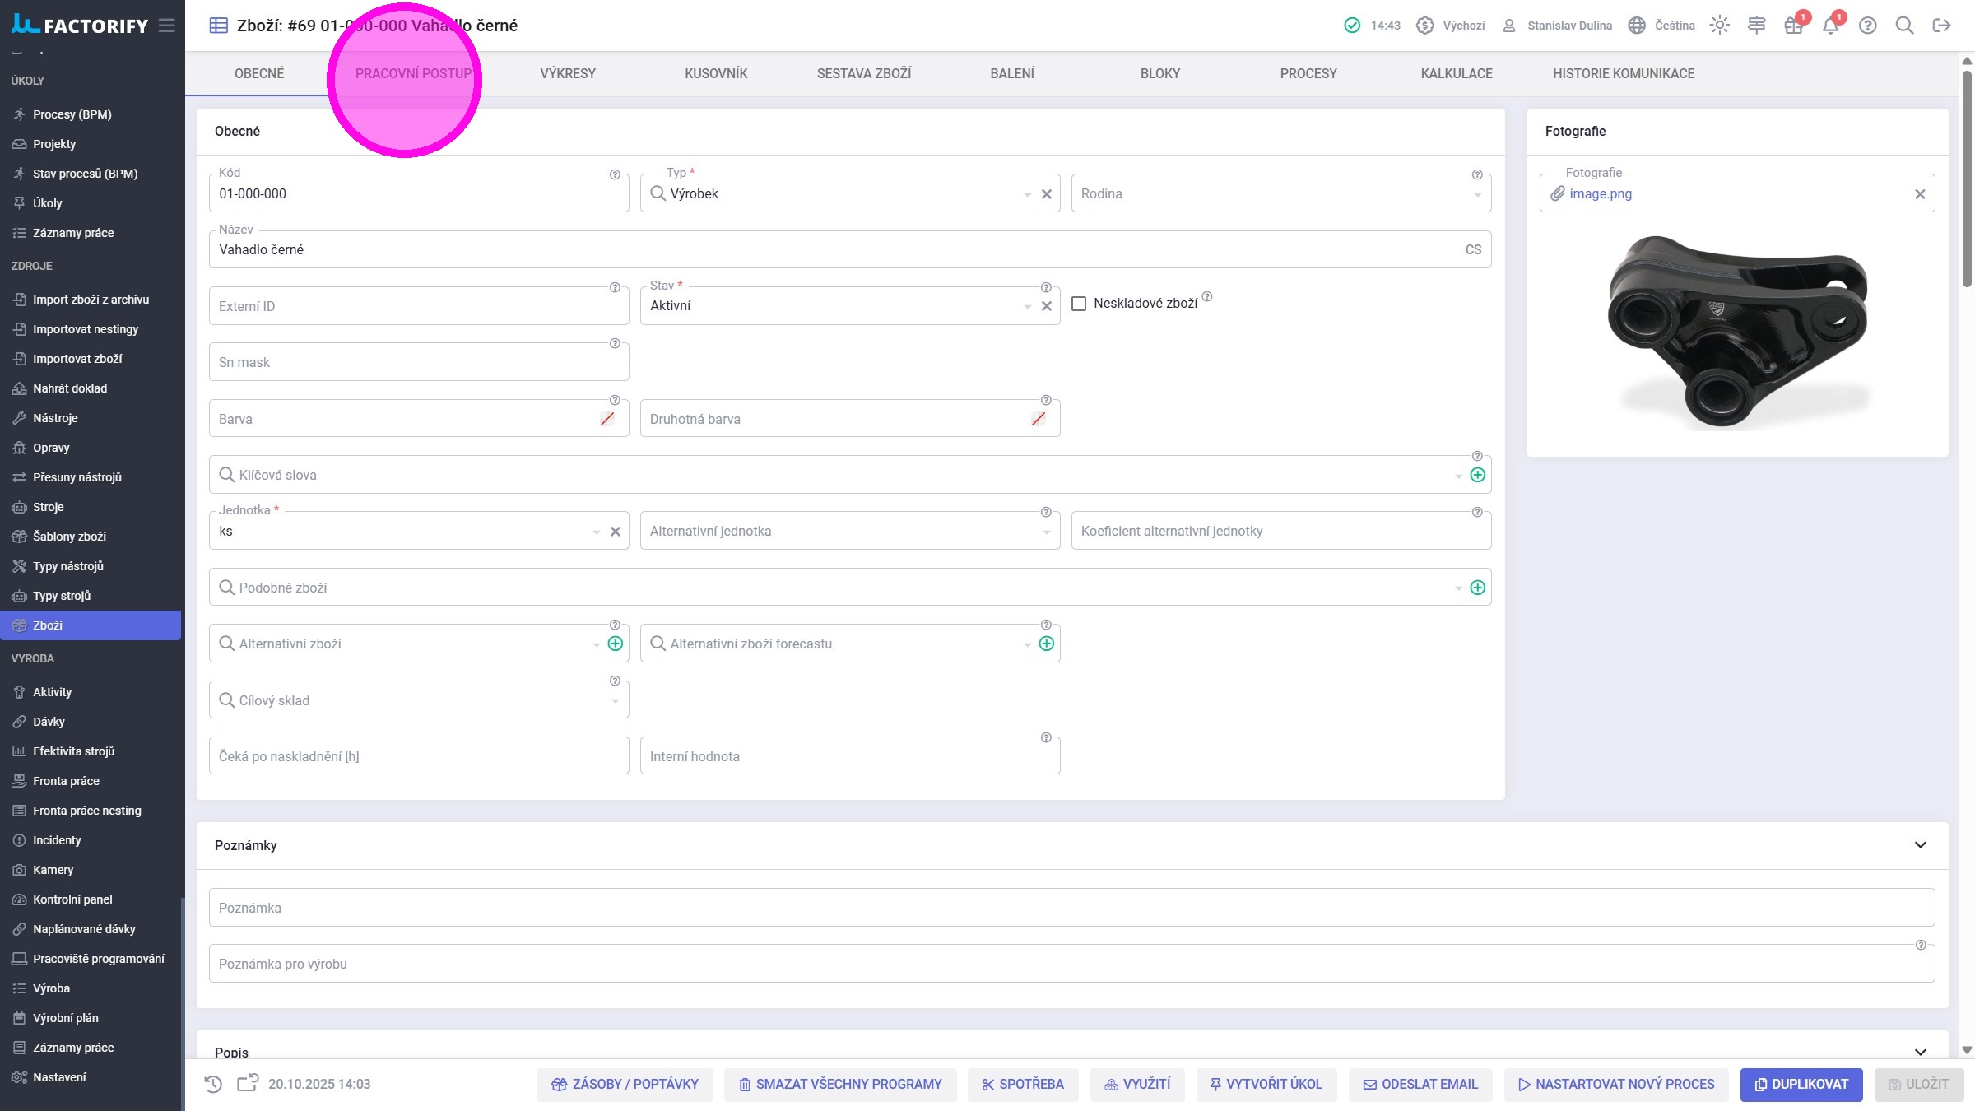
Task: Click the logout icon at top right
Action: pyautogui.click(x=1941, y=26)
